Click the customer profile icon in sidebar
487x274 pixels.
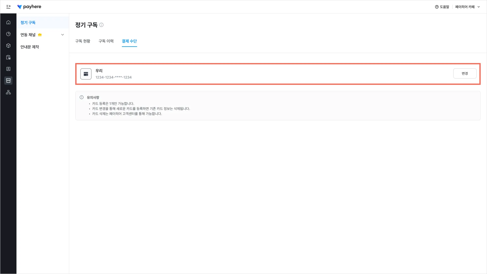(x=8, y=69)
